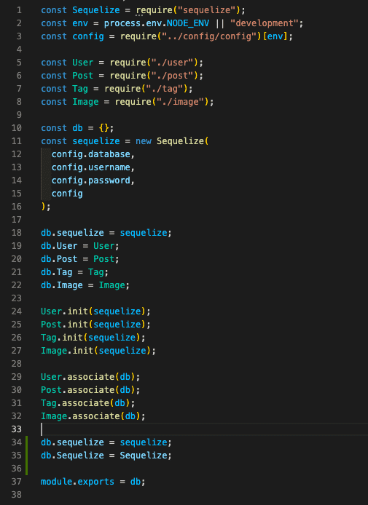The width and height of the screenshot is (368, 505).
Task: Click the "sequelize" string on line 1
Action: click(207, 10)
